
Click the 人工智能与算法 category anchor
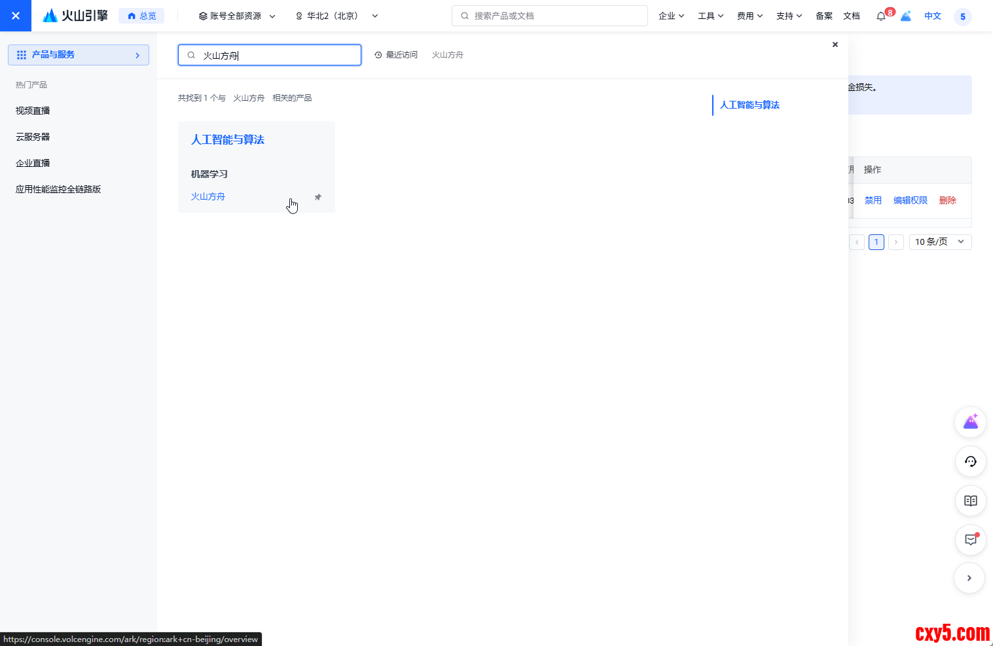(749, 105)
